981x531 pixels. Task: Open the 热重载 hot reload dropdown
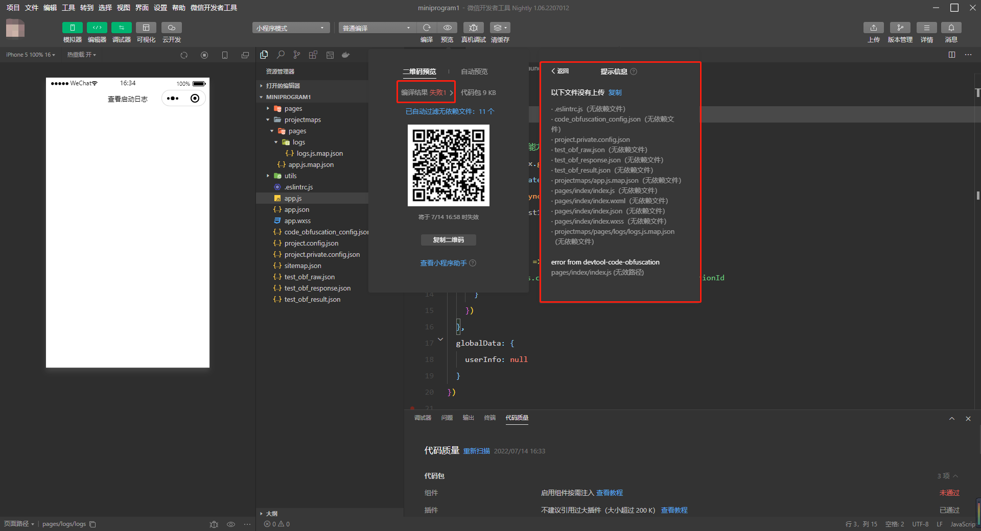pyautogui.click(x=81, y=55)
